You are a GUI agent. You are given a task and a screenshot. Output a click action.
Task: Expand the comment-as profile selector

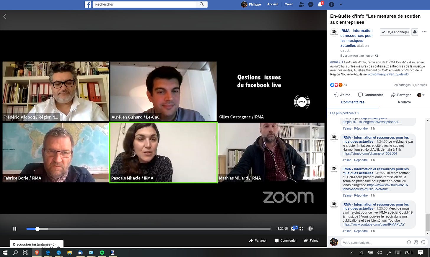[421, 95]
